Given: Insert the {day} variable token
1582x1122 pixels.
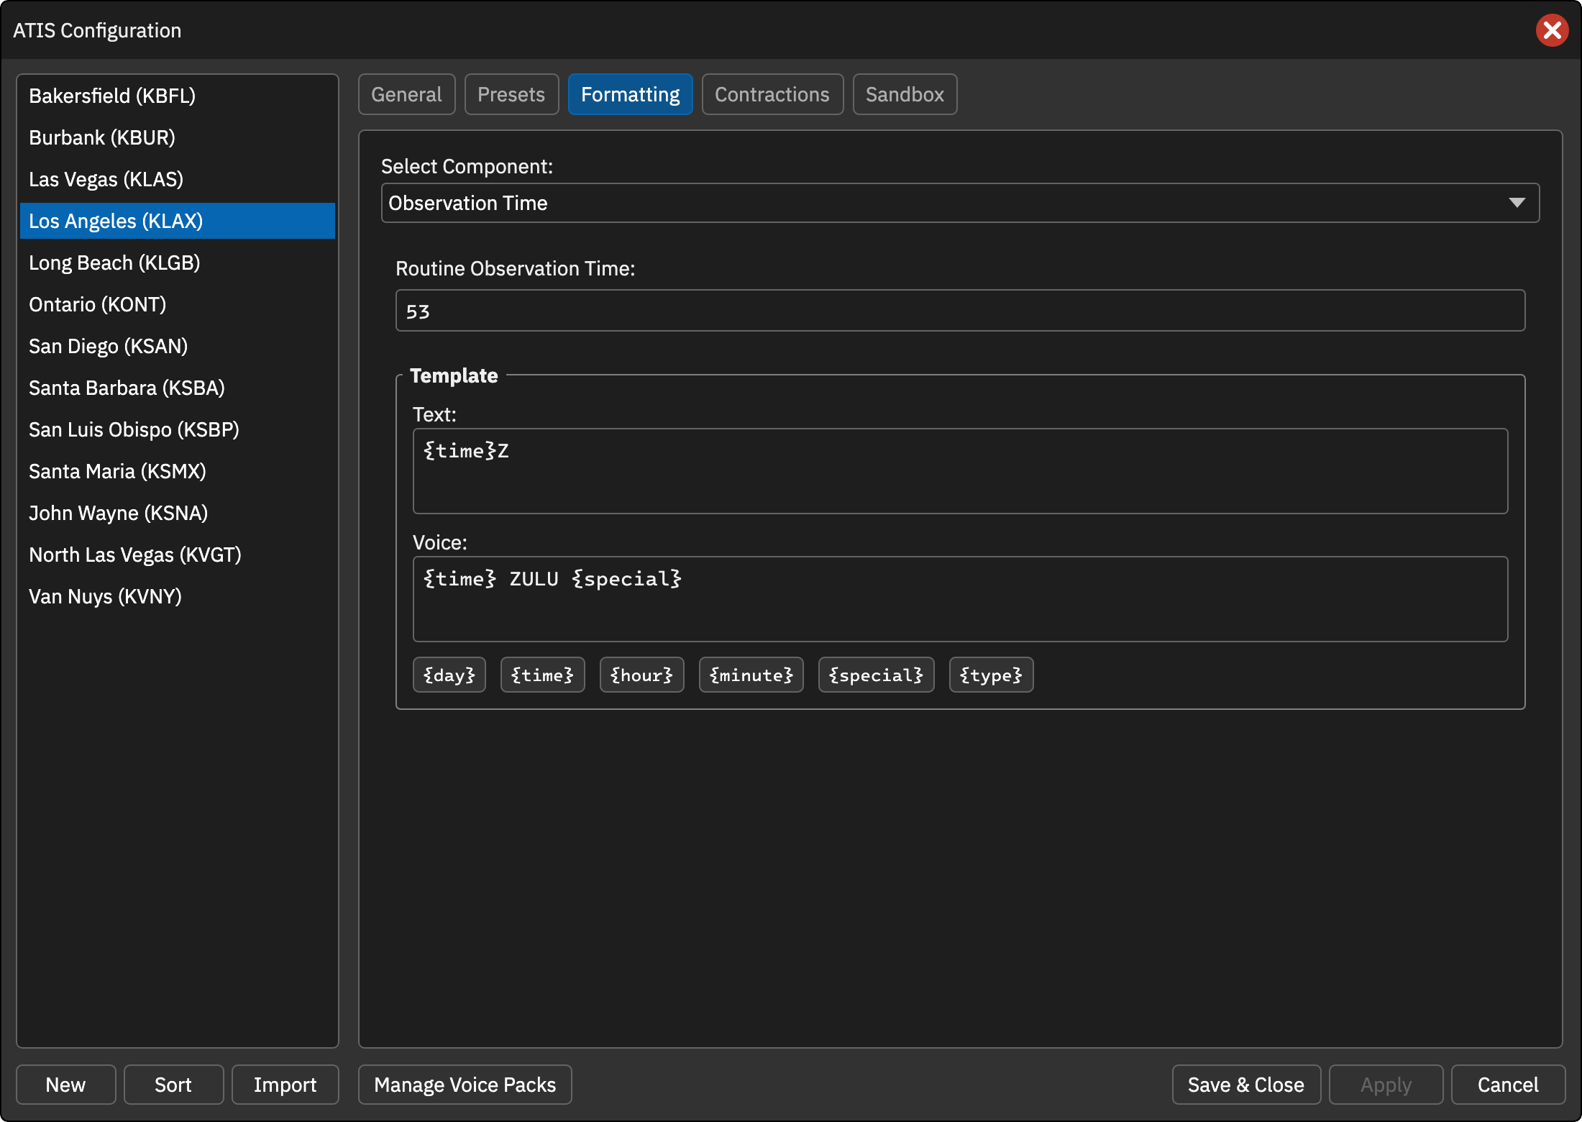Looking at the screenshot, I should [449, 675].
